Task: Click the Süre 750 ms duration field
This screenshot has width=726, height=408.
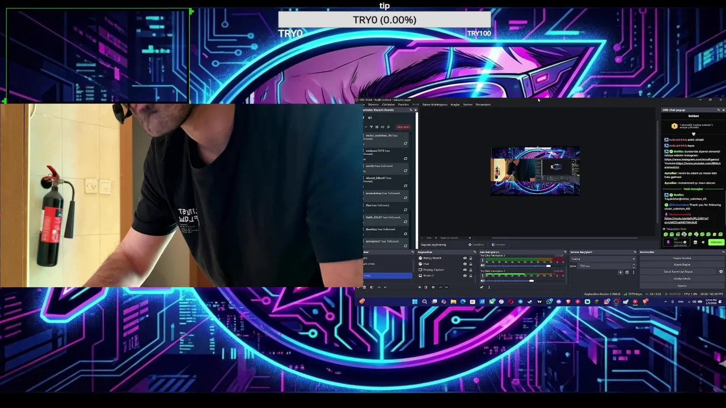Action: (605, 266)
